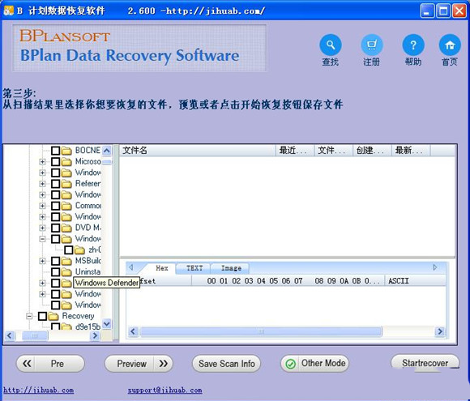
Task: Click the Windows Defender folder icon
Action: [66, 283]
